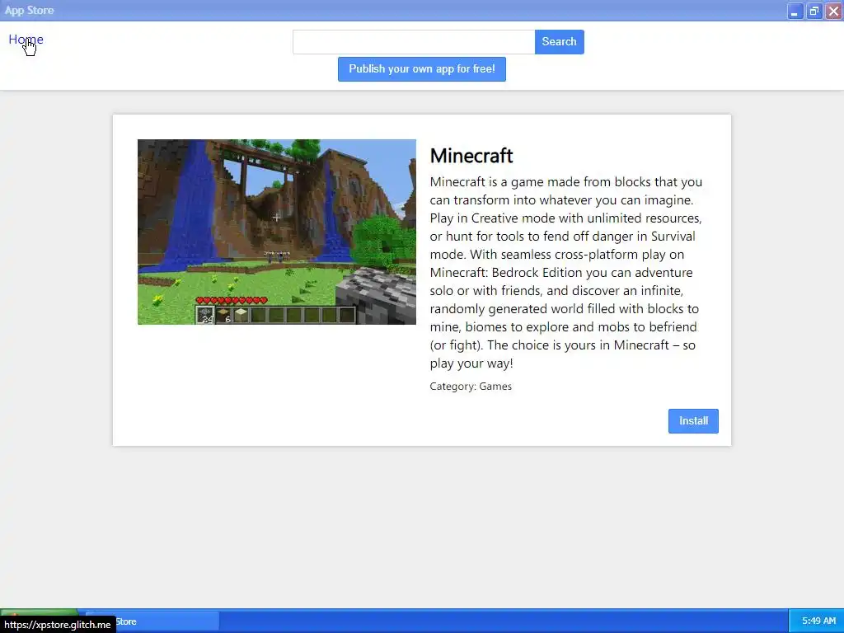Click the 5:49 AM taskbar clock

pyautogui.click(x=818, y=621)
